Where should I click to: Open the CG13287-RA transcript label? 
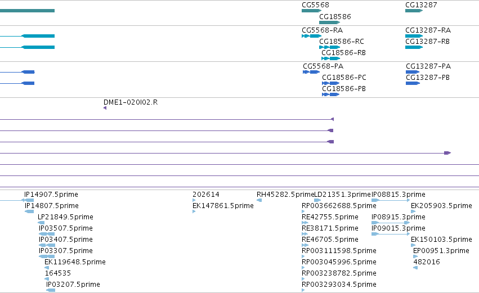[428, 30]
